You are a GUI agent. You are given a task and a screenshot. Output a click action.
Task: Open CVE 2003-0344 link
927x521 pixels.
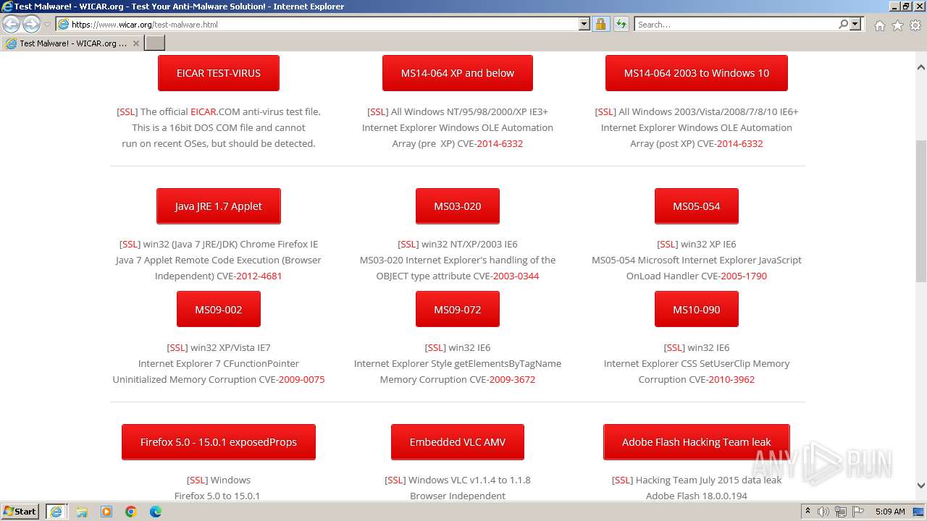point(516,276)
